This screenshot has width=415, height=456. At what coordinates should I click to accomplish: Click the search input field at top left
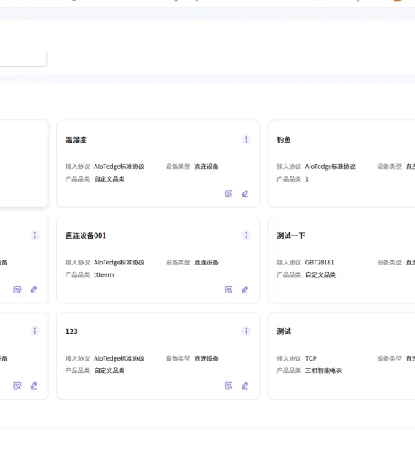tap(23, 59)
